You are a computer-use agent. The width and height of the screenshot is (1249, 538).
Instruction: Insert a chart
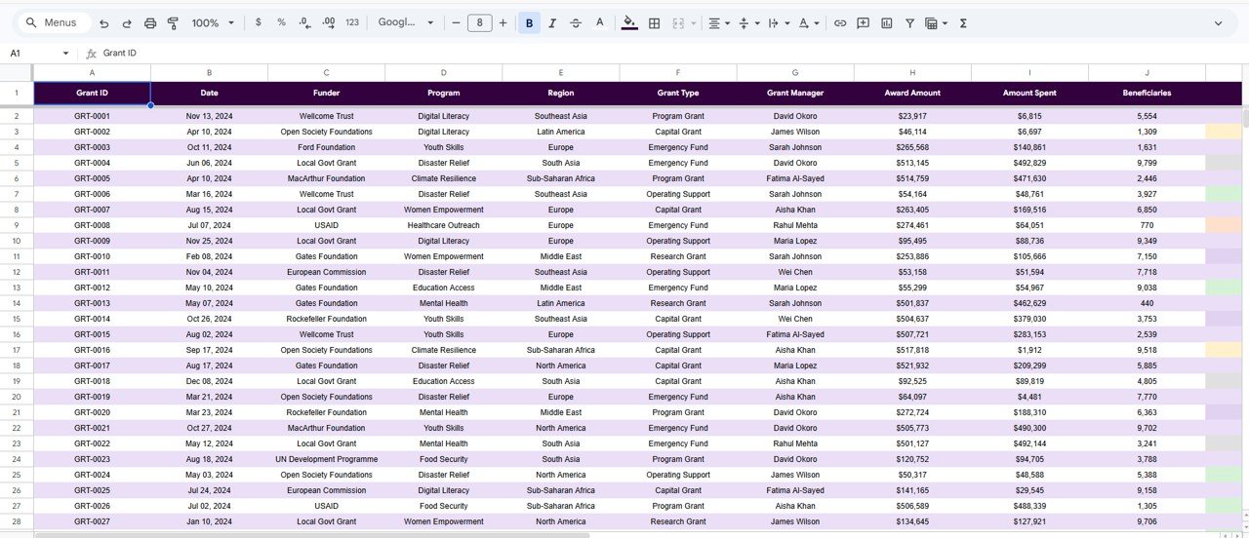click(x=886, y=22)
